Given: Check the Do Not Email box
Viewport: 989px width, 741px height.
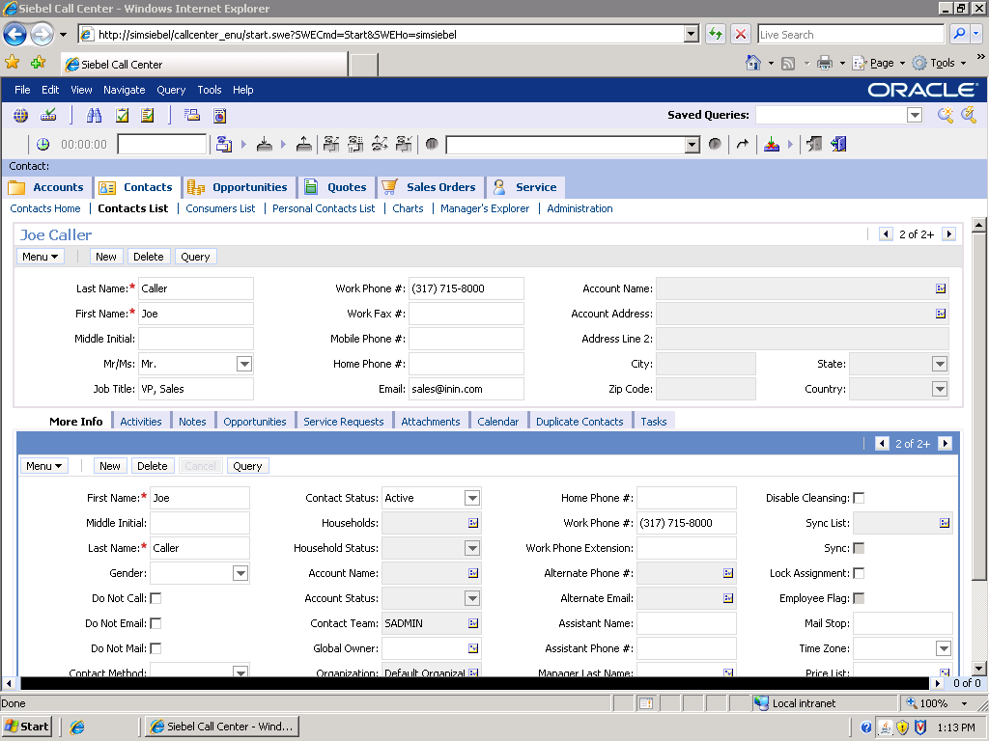Looking at the screenshot, I should (155, 623).
